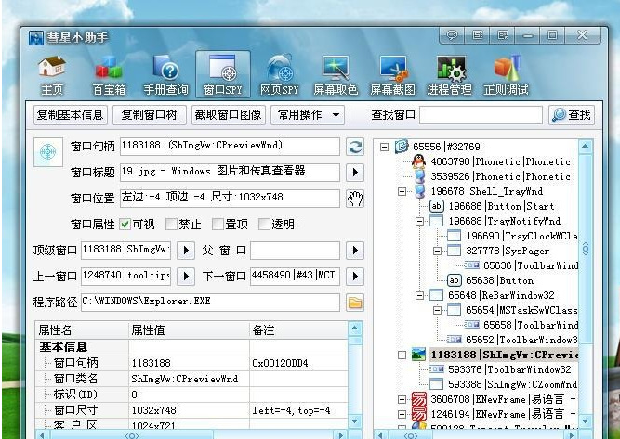The height and width of the screenshot is (439, 620).
Task: Click the refresh icon beside 窗口句柄
Action: 355,147
